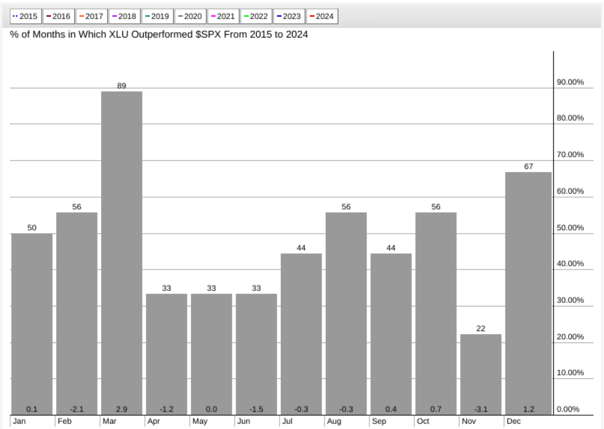Click the -1.5 average value in June bar
This screenshot has width=604, height=429.
pos(256,409)
